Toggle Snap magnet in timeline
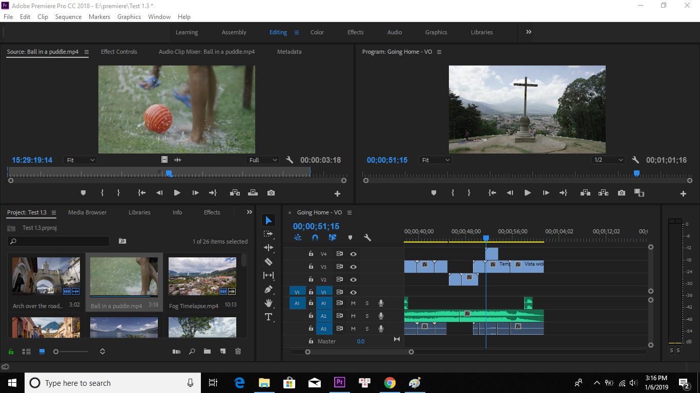Screen dimensions: 700x393 point(315,237)
